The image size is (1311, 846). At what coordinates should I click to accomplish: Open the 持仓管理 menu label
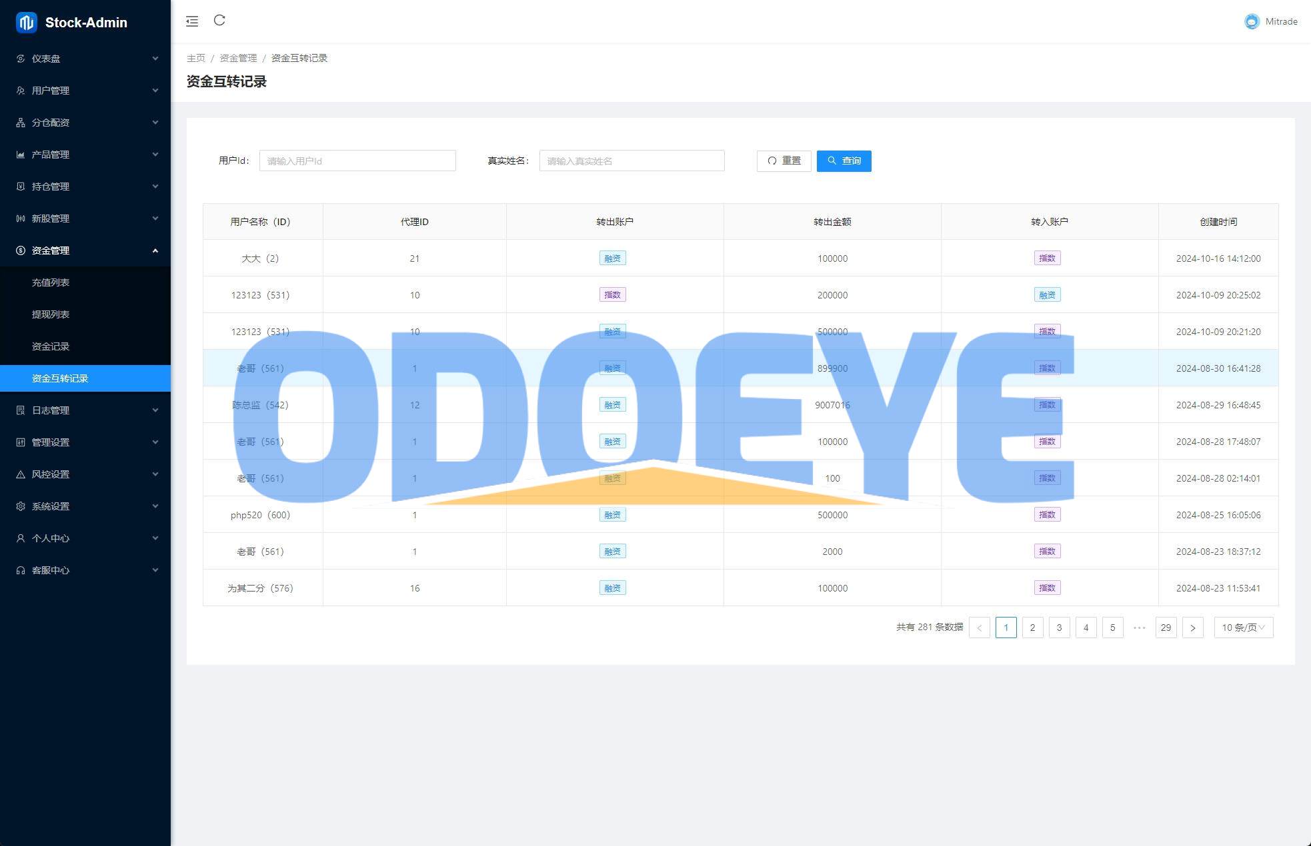point(51,187)
